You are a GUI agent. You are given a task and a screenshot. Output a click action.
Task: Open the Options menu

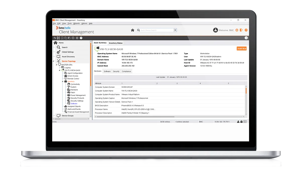pyautogui.click(x=84, y=23)
